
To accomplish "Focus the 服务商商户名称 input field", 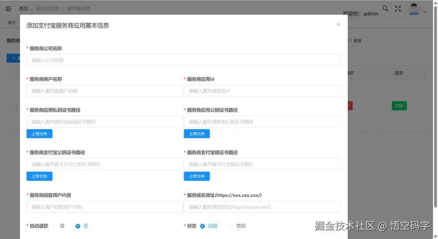I will point(105,91).
